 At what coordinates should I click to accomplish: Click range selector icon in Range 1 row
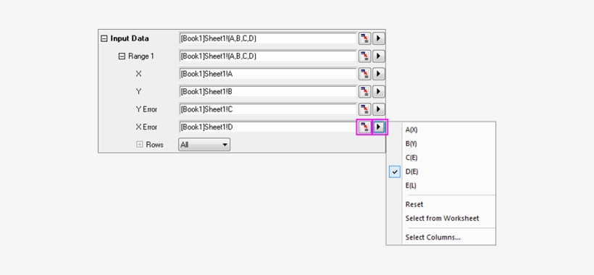coord(365,56)
